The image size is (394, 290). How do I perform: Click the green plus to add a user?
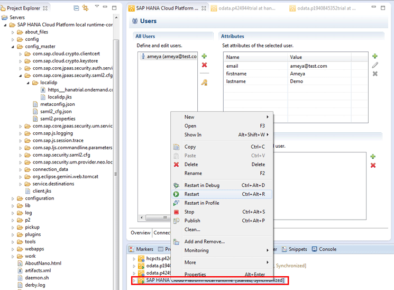point(204,56)
